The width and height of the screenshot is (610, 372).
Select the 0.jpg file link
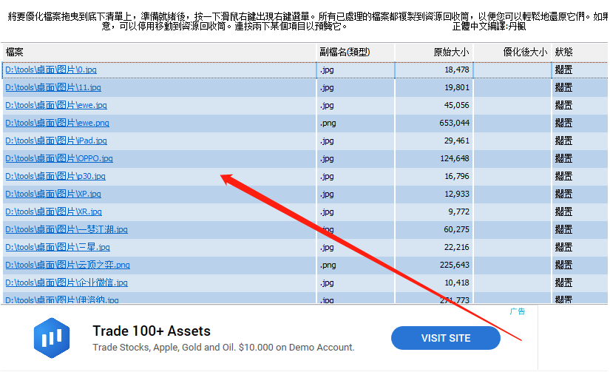point(51,70)
